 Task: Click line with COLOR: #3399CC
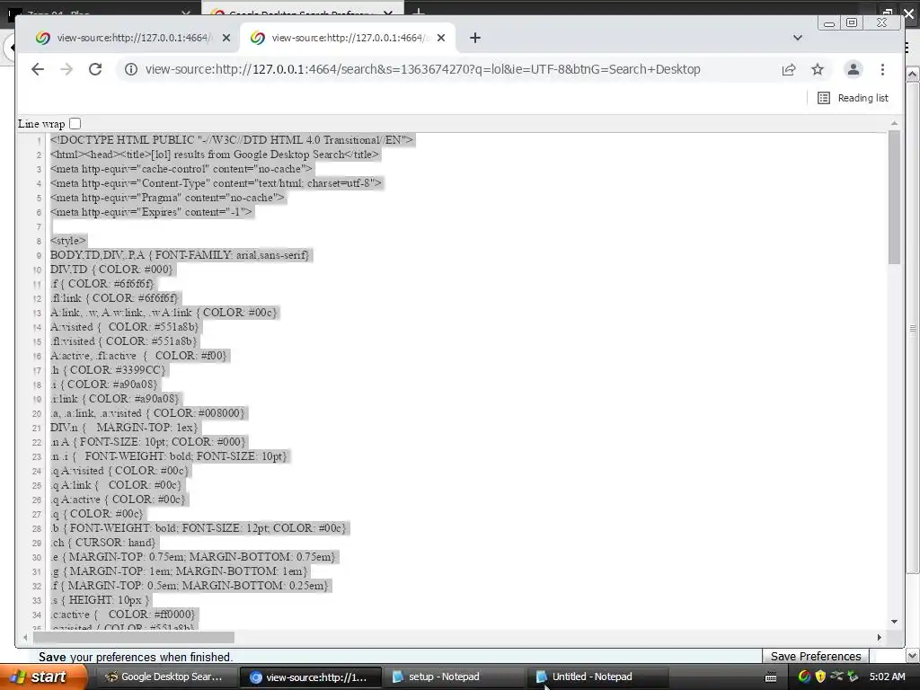point(108,369)
